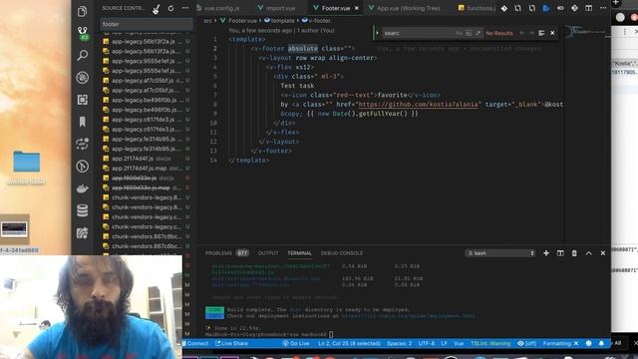Image resolution: width=638 pixels, height=359 pixels.
Task: Click the commit message input with footer
Action: click(x=147, y=24)
